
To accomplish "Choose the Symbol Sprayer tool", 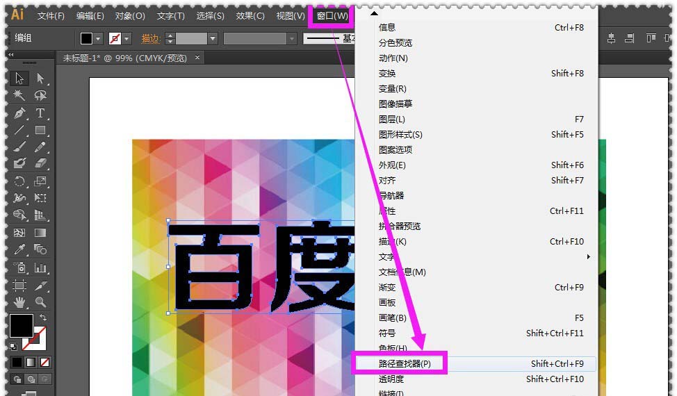I will coord(19,268).
